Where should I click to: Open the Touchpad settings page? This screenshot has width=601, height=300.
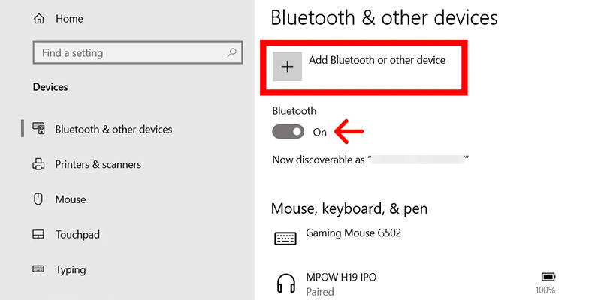[x=77, y=235]
